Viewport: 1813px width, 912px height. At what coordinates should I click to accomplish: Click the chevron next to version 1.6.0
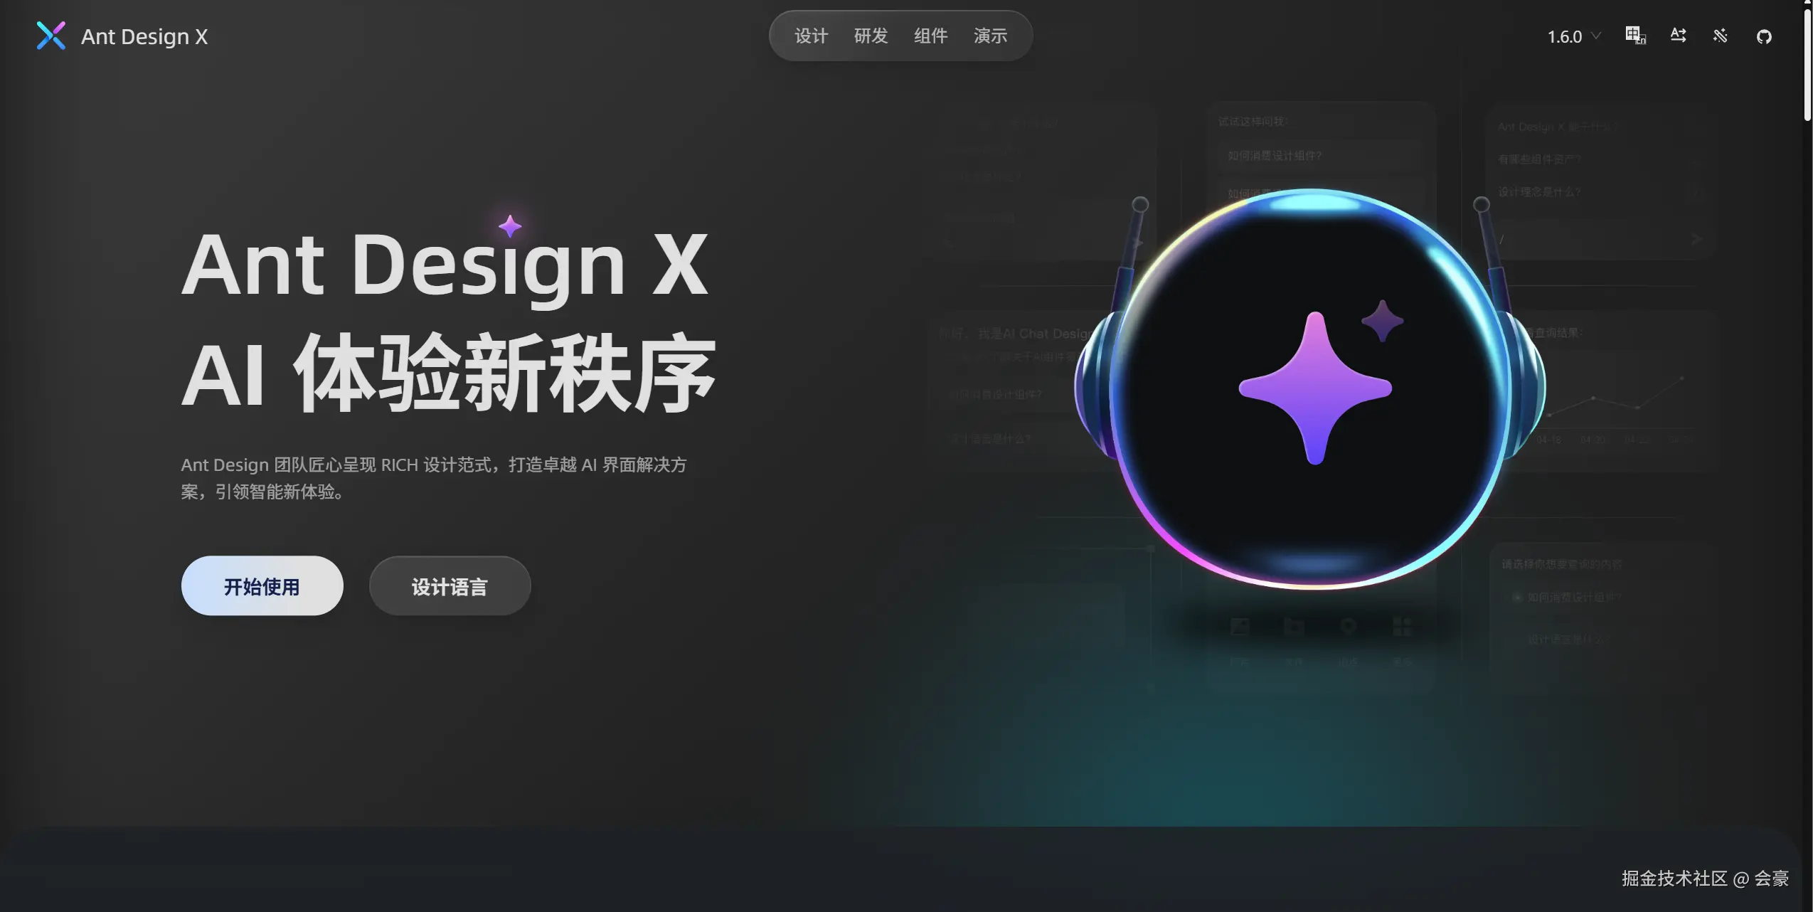1596,36
